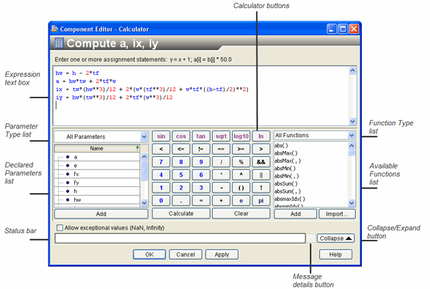
Task: Insert the less-than-or-equal operator
Action: pos(181,149)
